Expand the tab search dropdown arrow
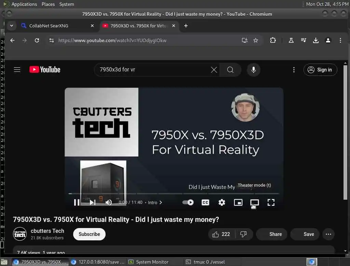The width and height of the screenshot is (350, 266). [x=12, y=26]
